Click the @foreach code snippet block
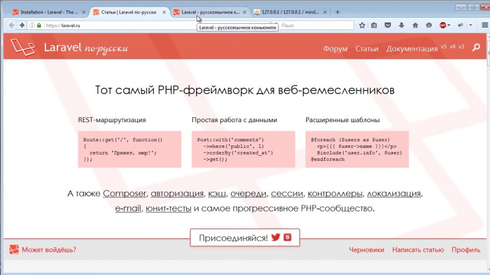Image resolution: width=490 pixels, height=275 pixels. (357, 149)
